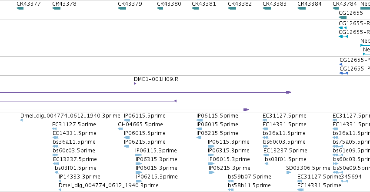Select the bs50e09.5prime label
Viewport: 370px width, 192px height.
tap(352, 168)
